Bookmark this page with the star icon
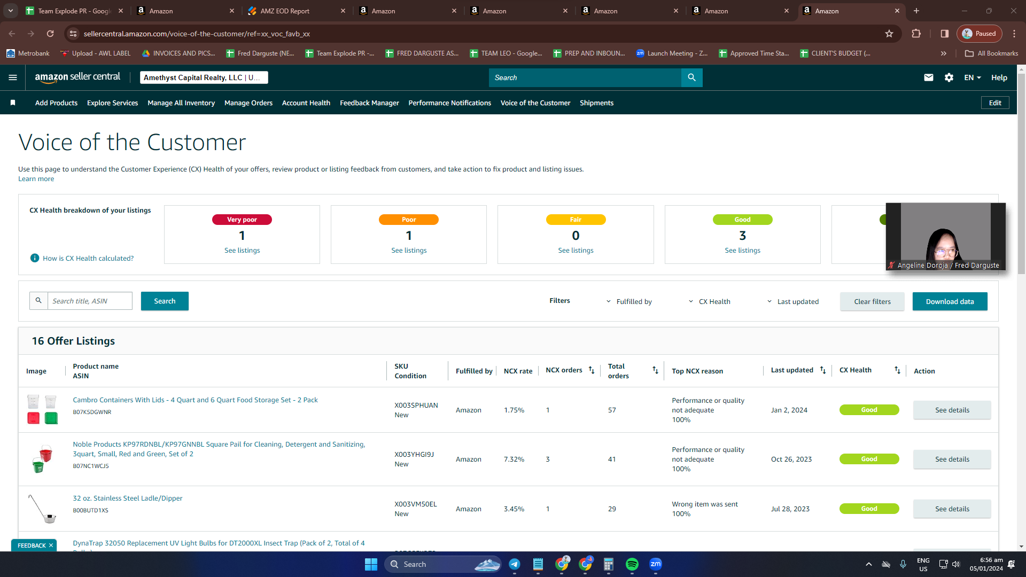The image size is (1026, 577). click(889, 34)
